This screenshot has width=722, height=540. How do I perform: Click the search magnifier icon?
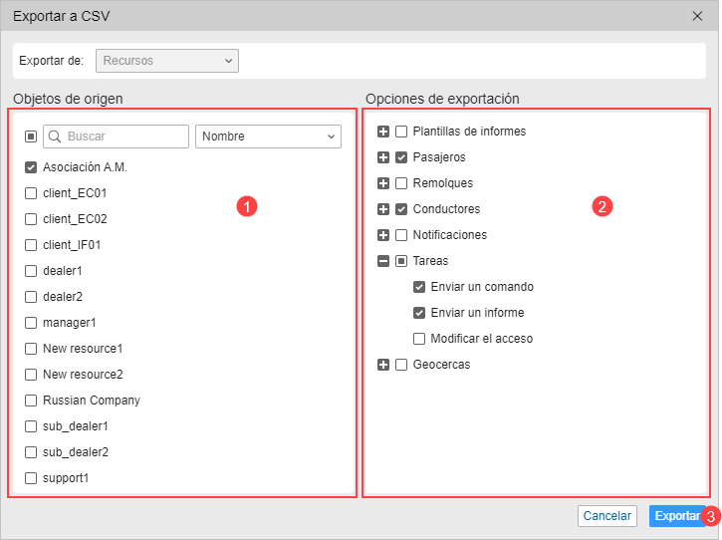[x=55, y=136]
